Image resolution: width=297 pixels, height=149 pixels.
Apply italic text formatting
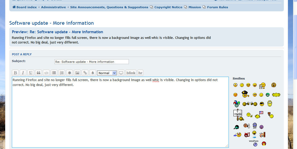click(23, 73)
